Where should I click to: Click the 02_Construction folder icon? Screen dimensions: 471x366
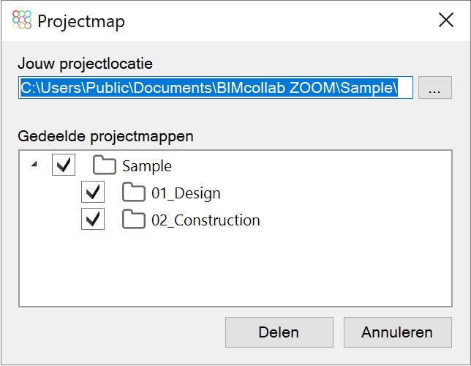[134, 219]
